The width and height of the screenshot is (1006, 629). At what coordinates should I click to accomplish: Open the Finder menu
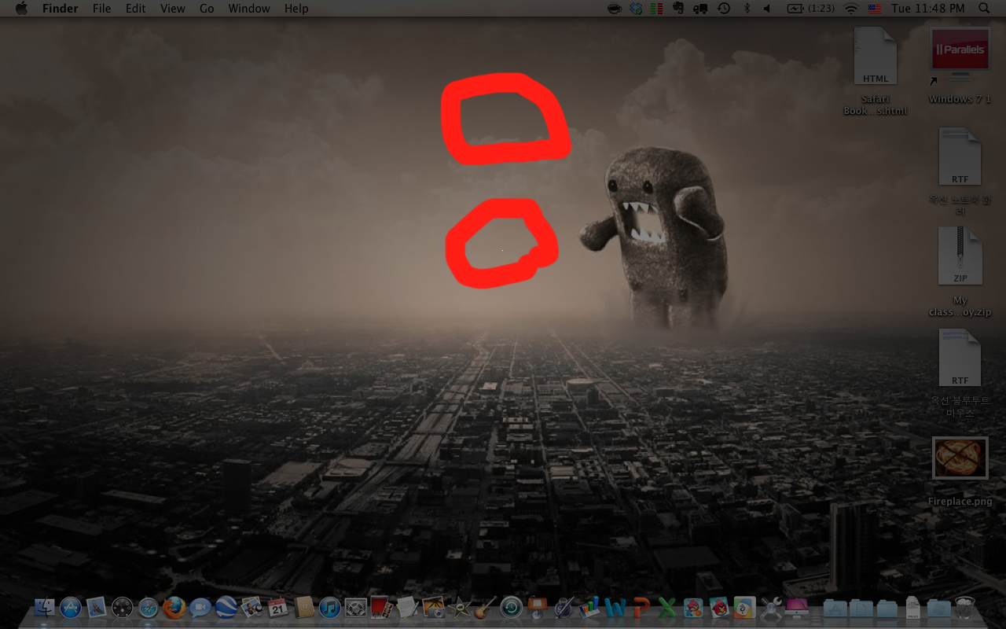[x=60, y=9]
